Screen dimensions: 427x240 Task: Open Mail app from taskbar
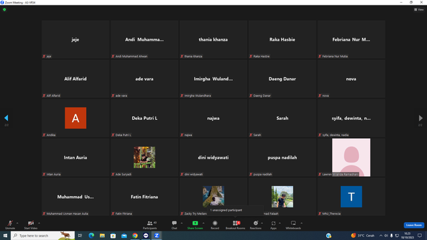pos(124,235)
